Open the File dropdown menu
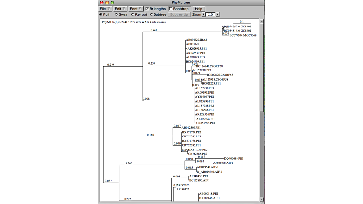The image size is (363, 204). [x=105, y=9]
